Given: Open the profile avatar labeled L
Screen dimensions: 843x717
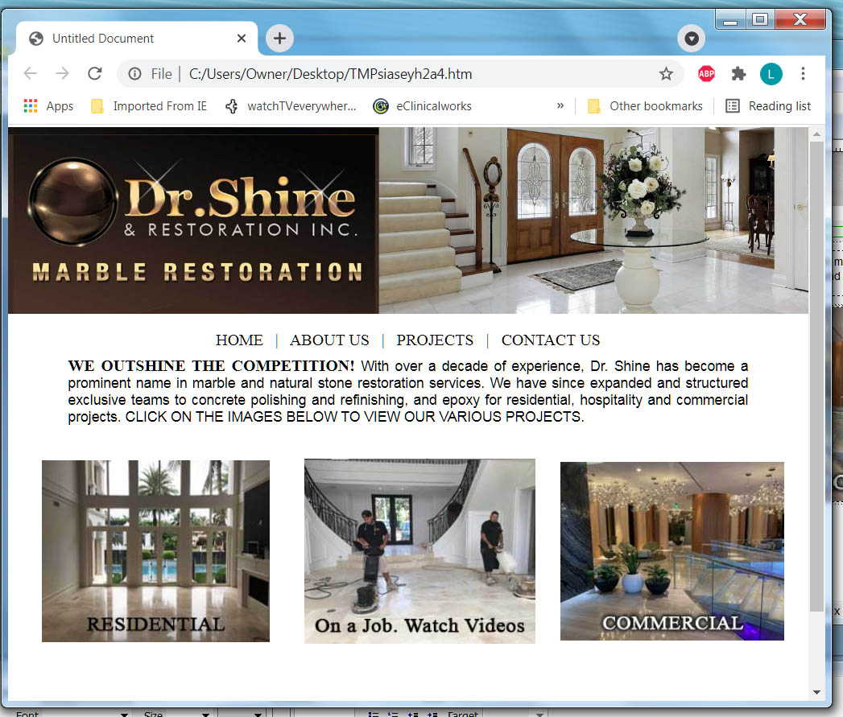Looking at the screenshot, I should [771, 74].
